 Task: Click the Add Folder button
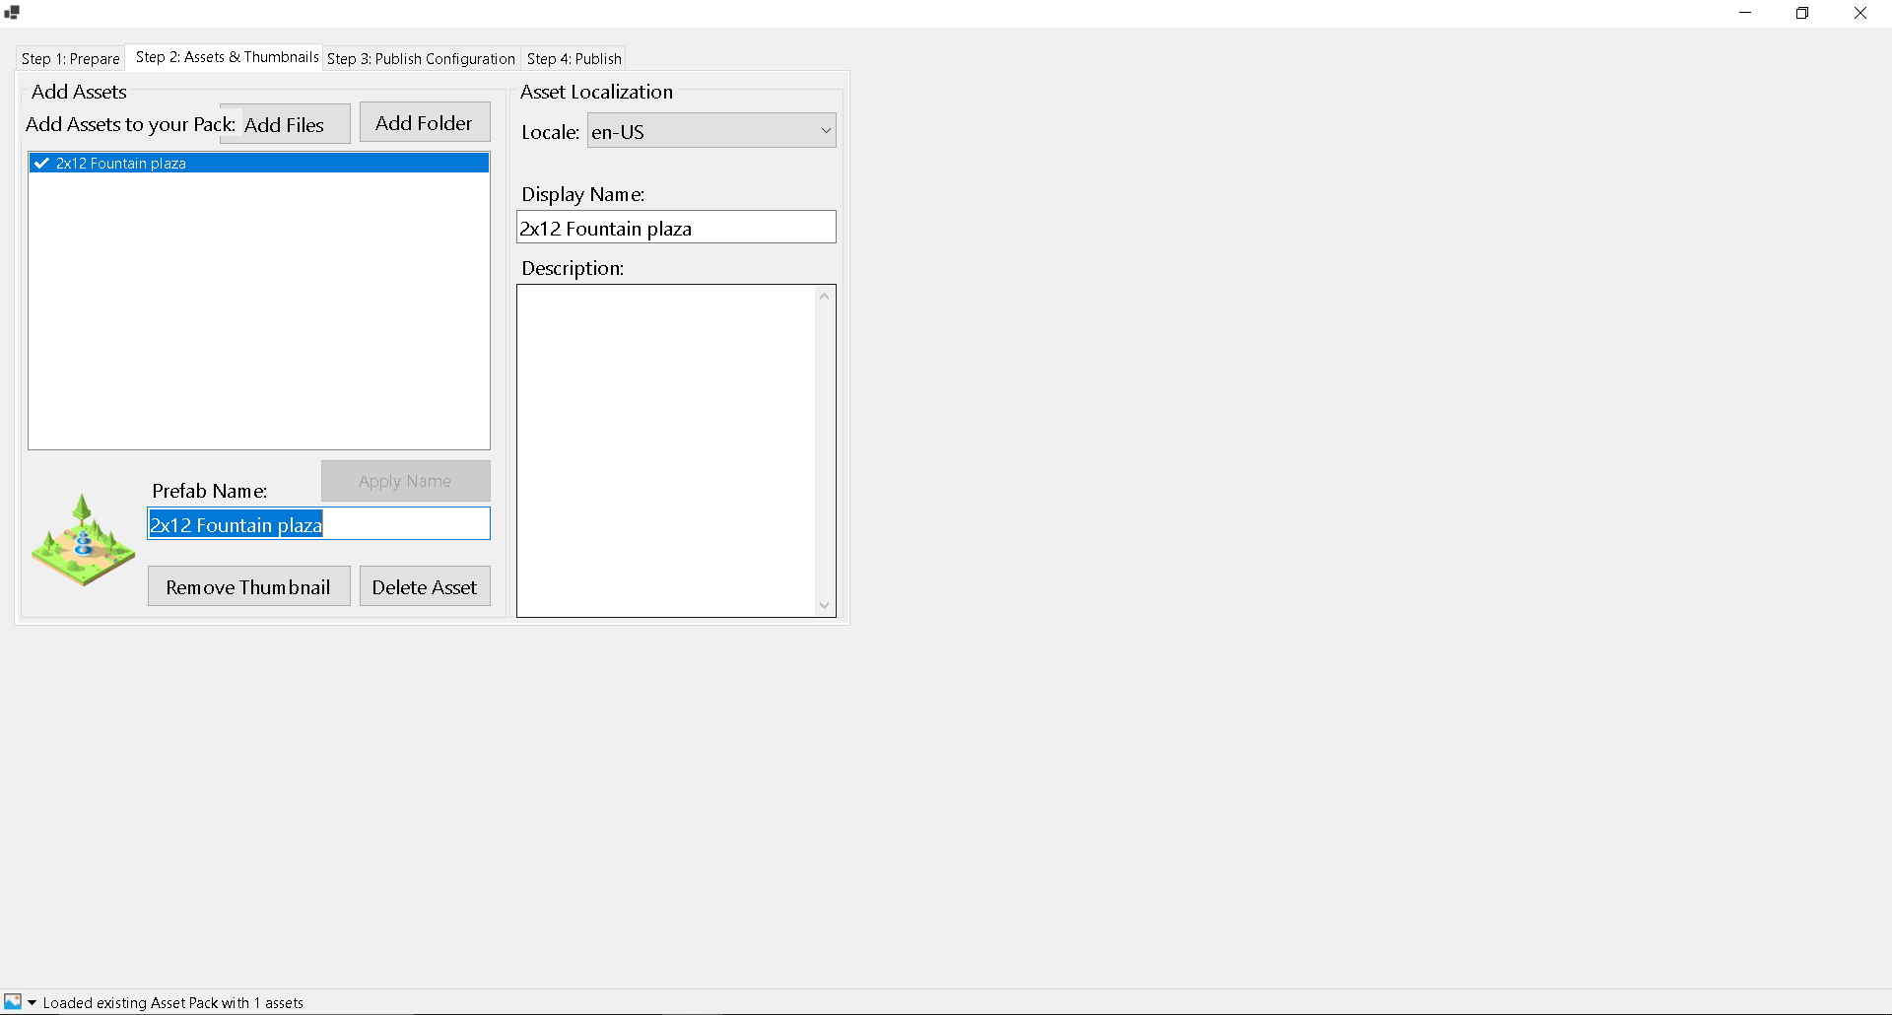point(424,122)
